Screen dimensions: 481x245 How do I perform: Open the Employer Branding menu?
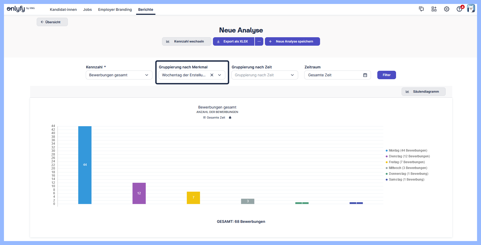[115, 10]
